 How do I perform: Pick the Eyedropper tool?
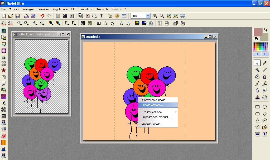tap(264, 63)
